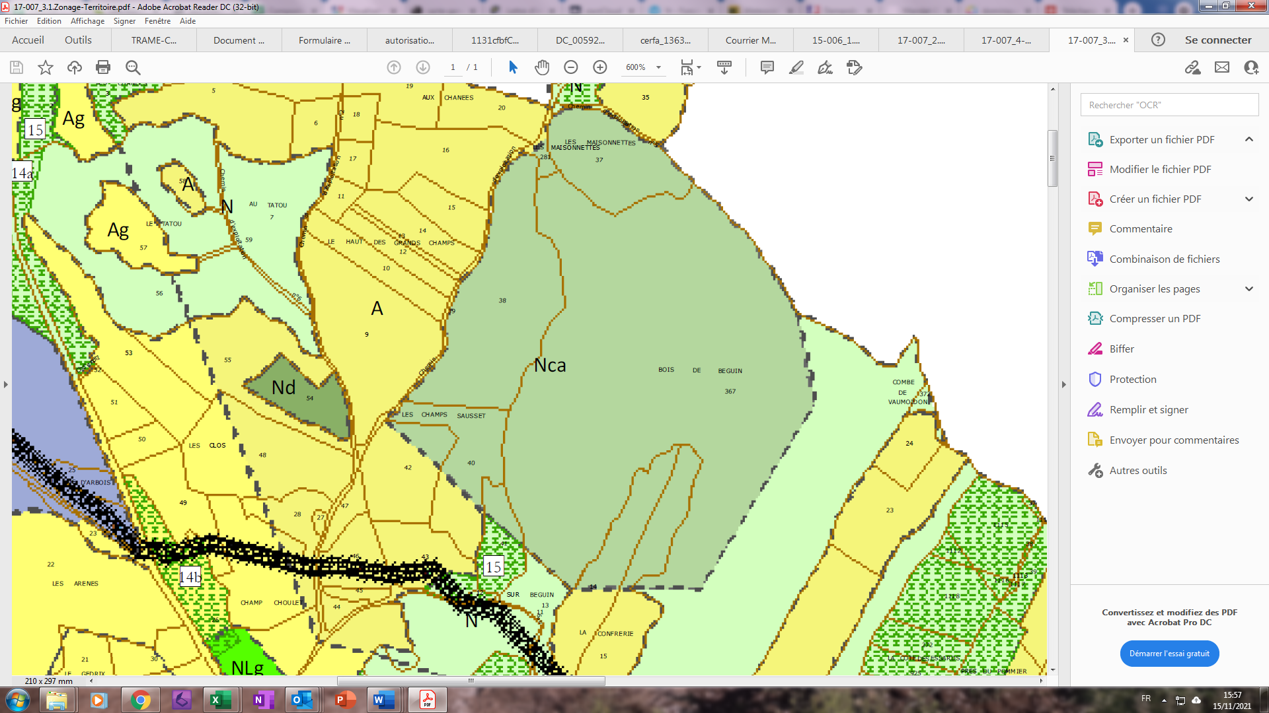Activate the hand pan tool
The width and height of the screenshot is (1269, 713).
[542, 67]
